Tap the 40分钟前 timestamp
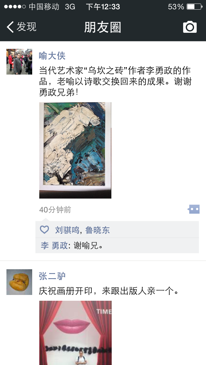 pyautogui.click(x=55, y=209)
